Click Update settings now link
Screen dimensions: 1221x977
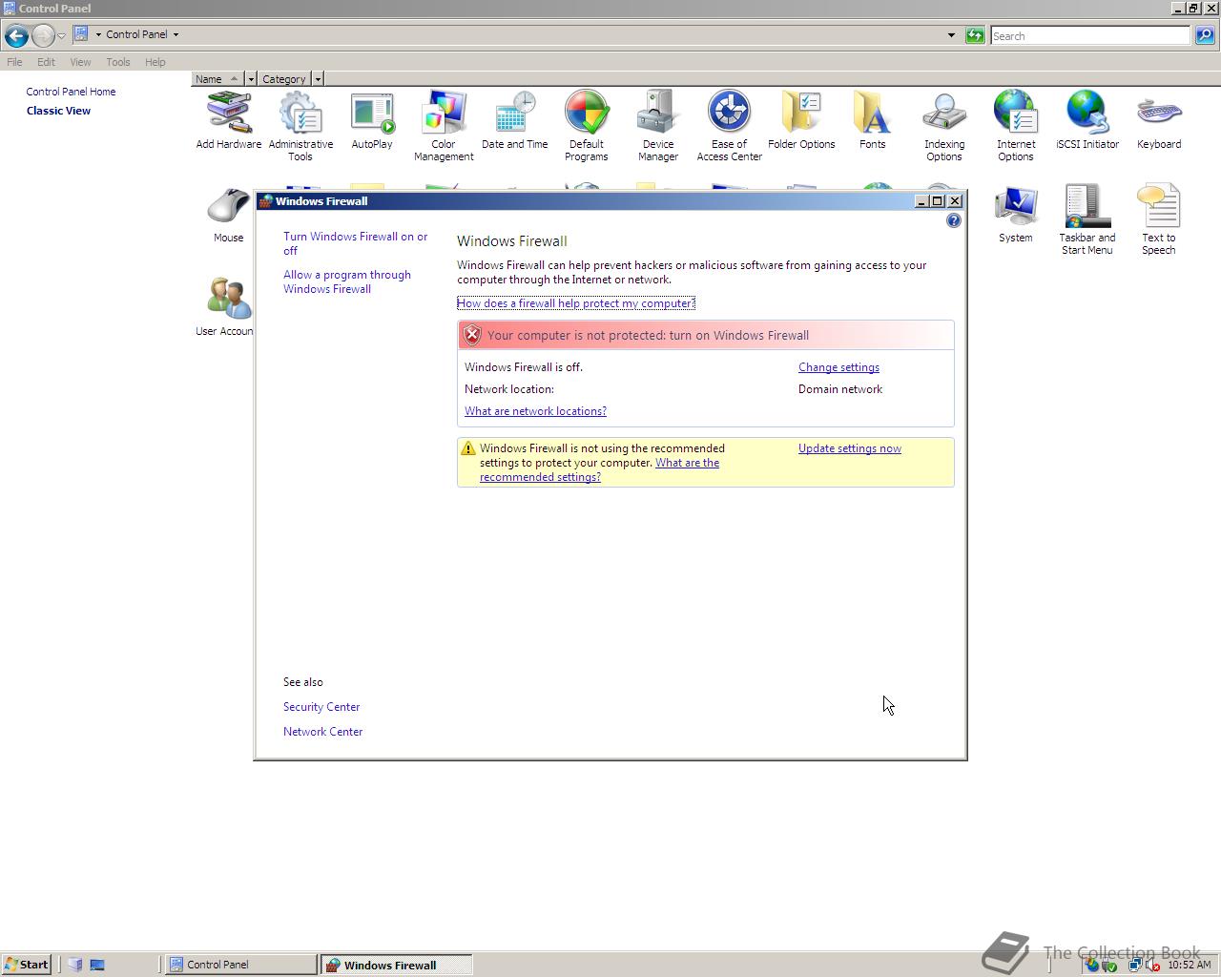(850, 448)
